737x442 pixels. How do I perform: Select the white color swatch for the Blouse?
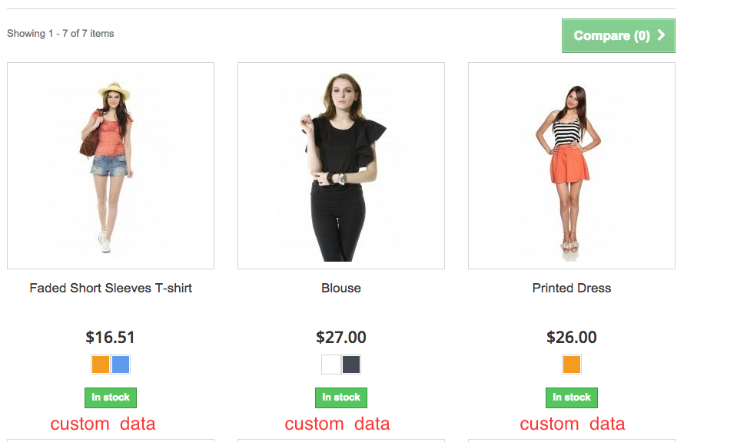[x=331, y=364]
